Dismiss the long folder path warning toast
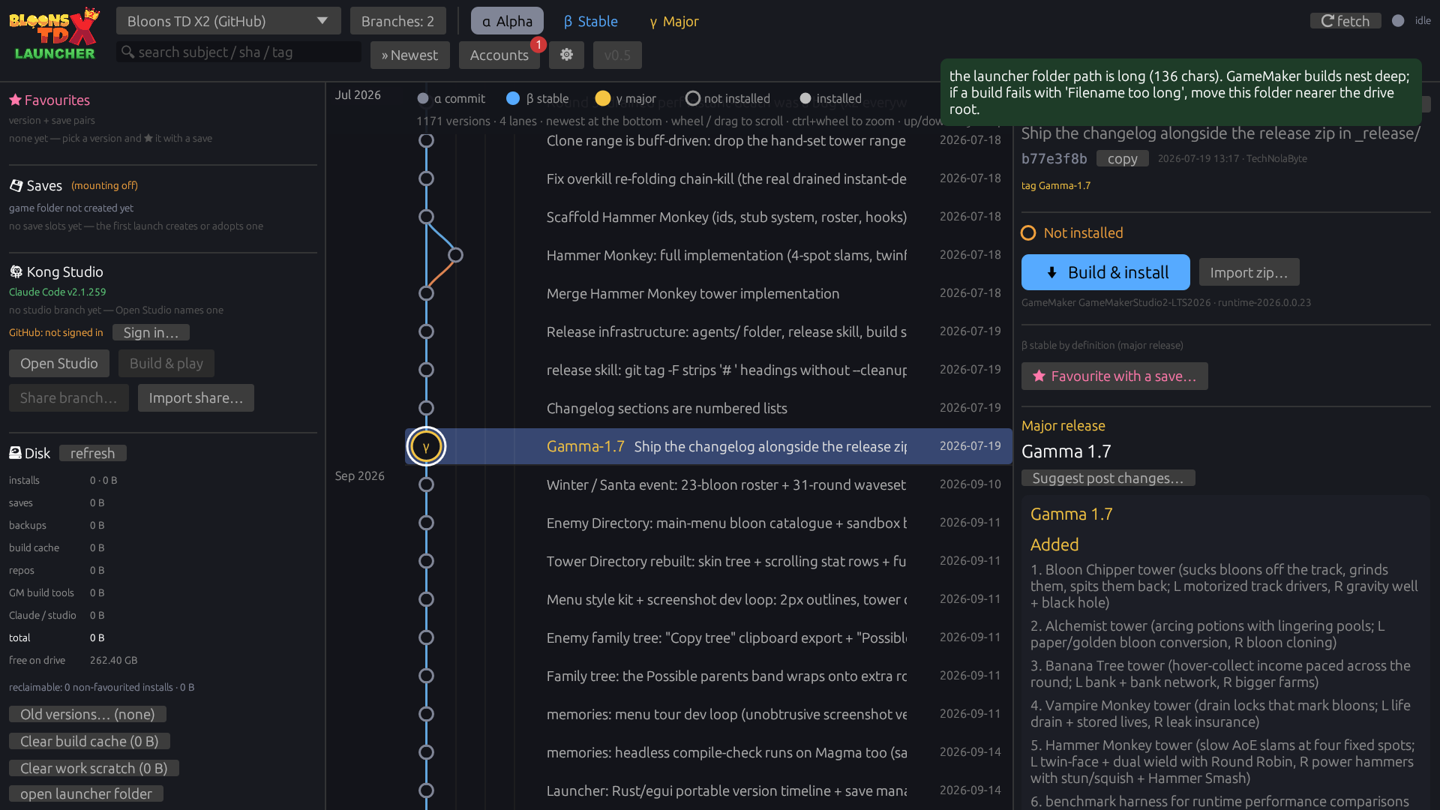 click(x=1180, y=92)
